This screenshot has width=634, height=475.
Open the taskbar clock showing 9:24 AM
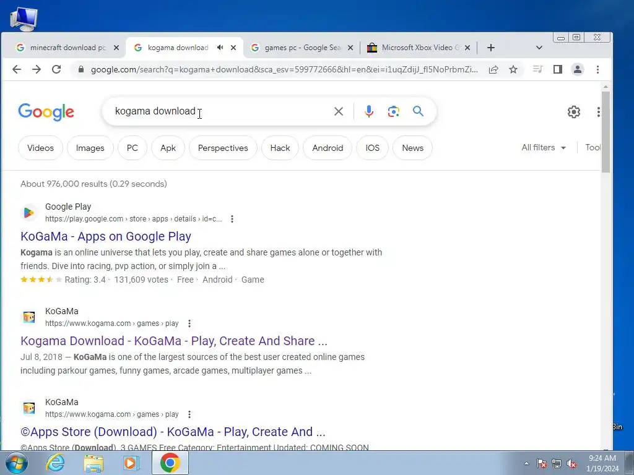[x=602, y=463]
